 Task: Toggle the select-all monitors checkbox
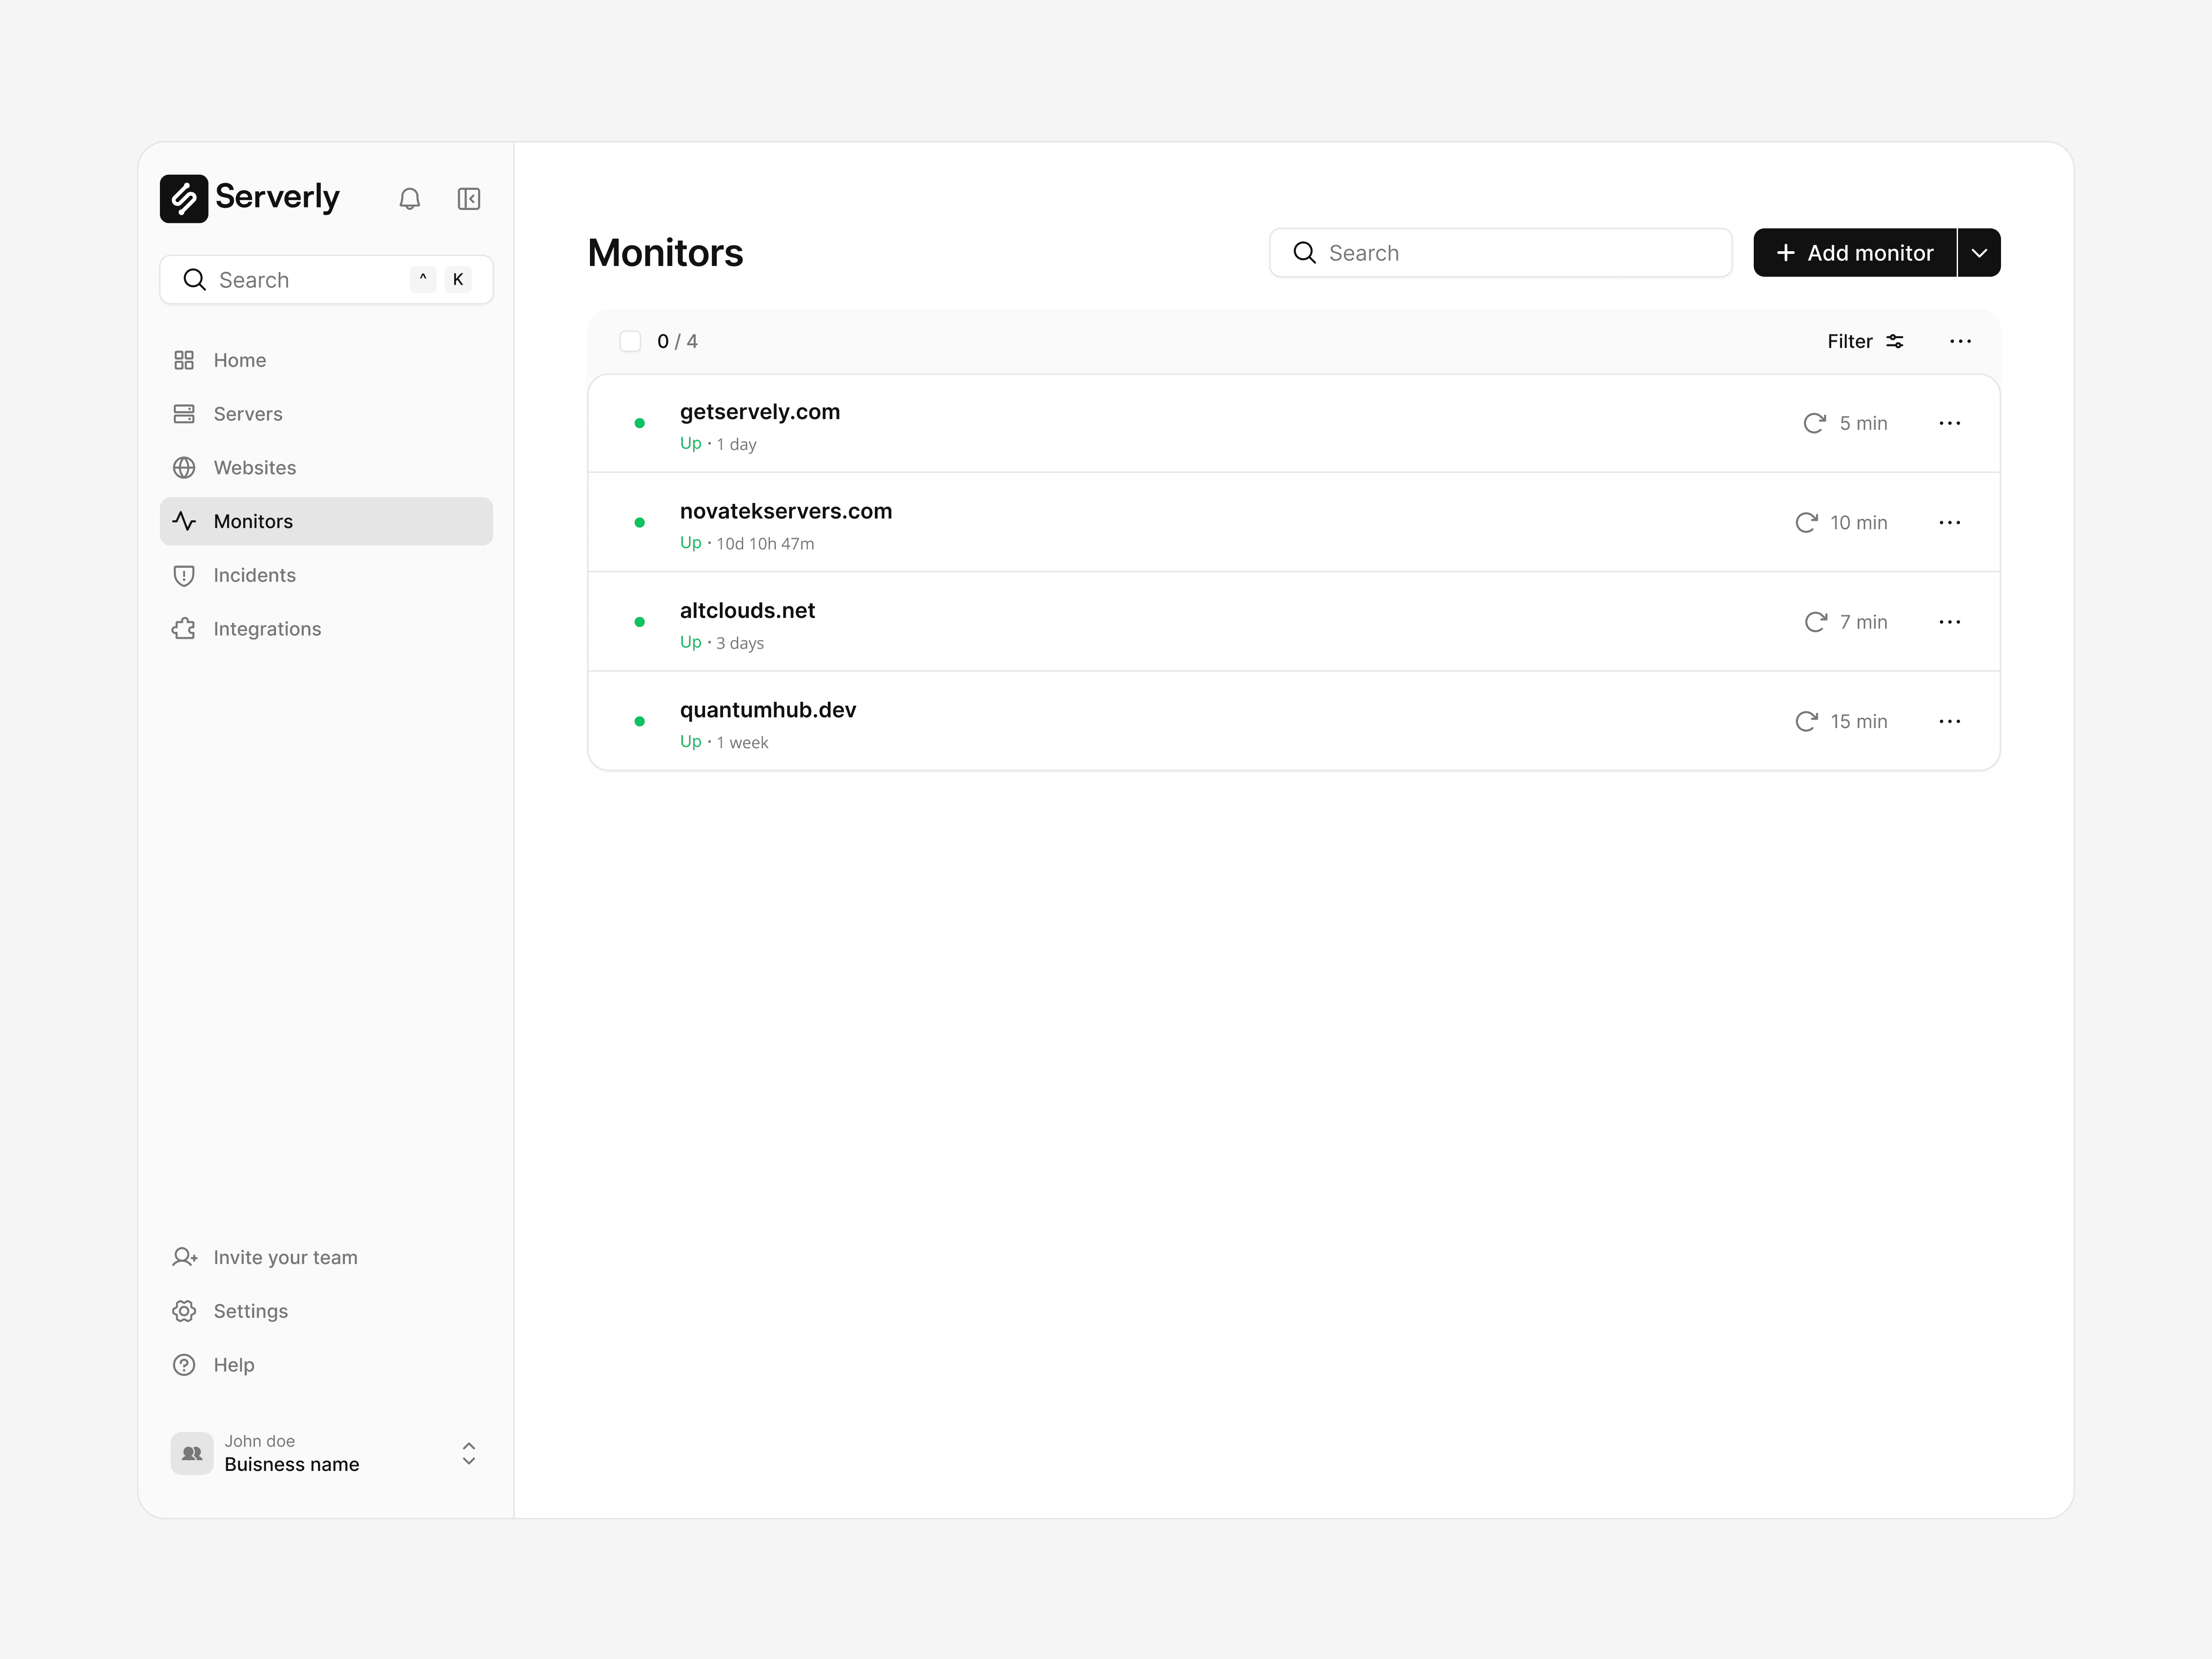click(630, 342)
